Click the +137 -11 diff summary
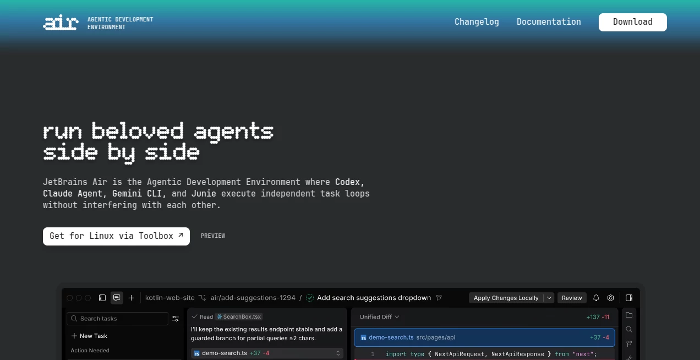 click(598, 317)
